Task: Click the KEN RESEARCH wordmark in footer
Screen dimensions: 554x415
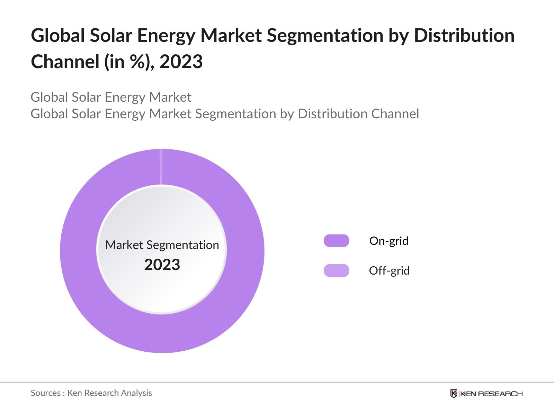Action: tap(491, 394)
